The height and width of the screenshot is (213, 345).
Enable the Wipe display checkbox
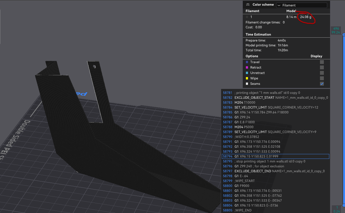(x=322, y=78)
